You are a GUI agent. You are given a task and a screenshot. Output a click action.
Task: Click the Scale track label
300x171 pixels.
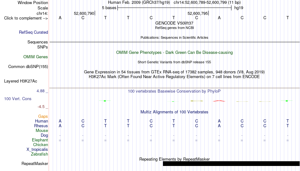click(x=43, y=8)
